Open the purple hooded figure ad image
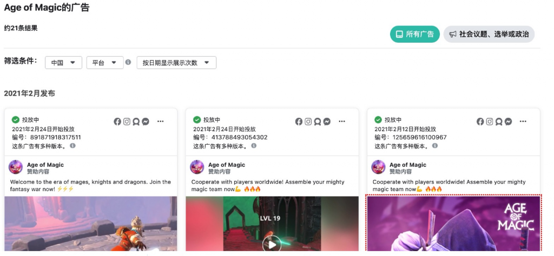 point(454,224)
